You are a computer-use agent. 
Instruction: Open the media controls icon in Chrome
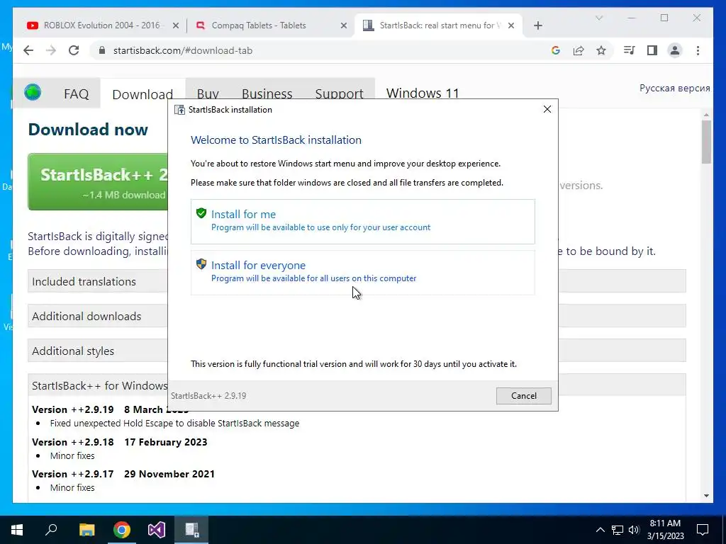coord(630,50)
